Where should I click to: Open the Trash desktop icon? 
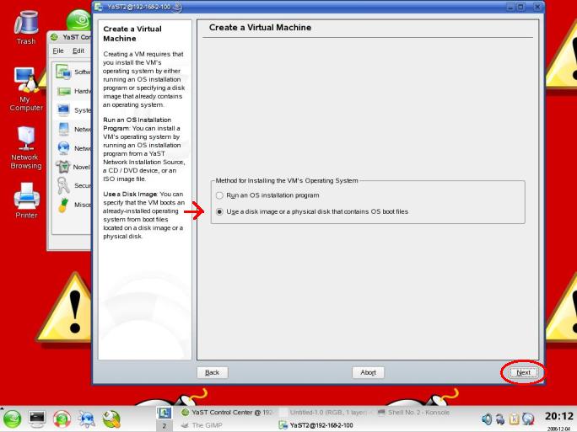coord(26,28)
